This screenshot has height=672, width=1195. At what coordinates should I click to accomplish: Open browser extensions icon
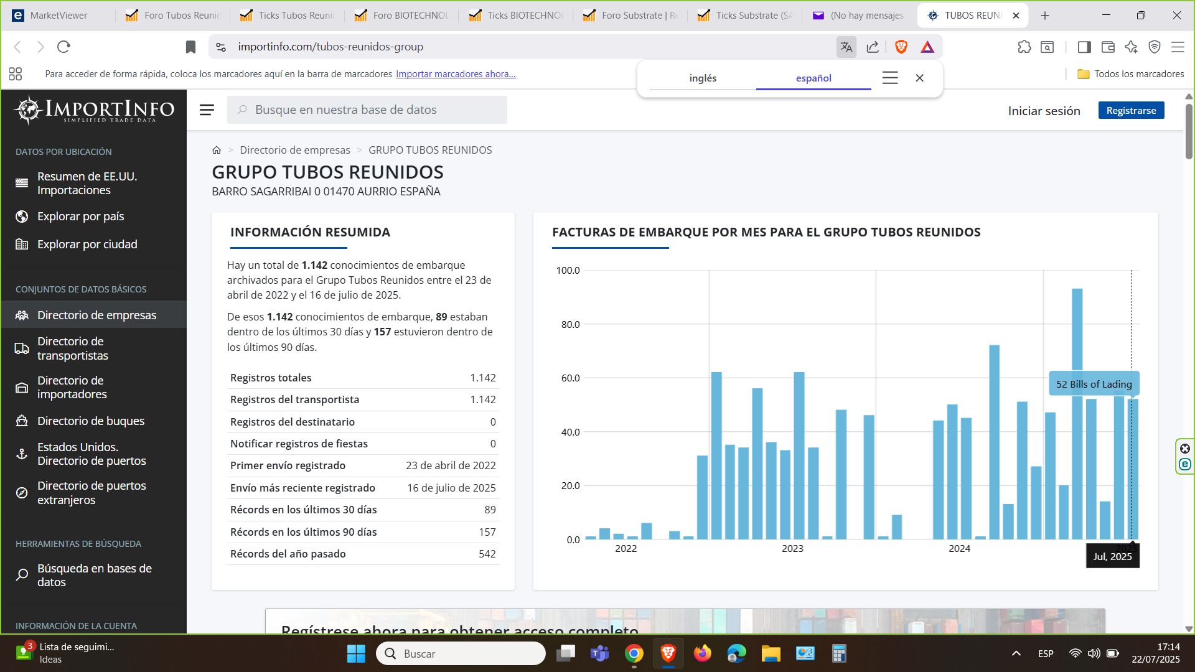(1024, 47)
